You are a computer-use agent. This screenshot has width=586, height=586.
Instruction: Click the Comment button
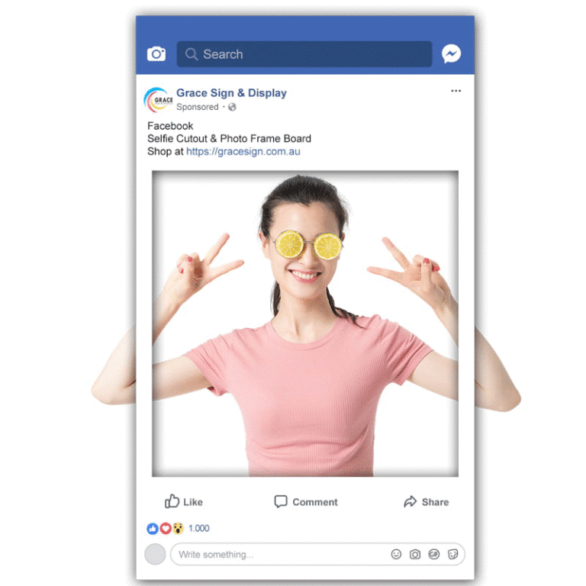pyautogui.click(x=306, y=501)
